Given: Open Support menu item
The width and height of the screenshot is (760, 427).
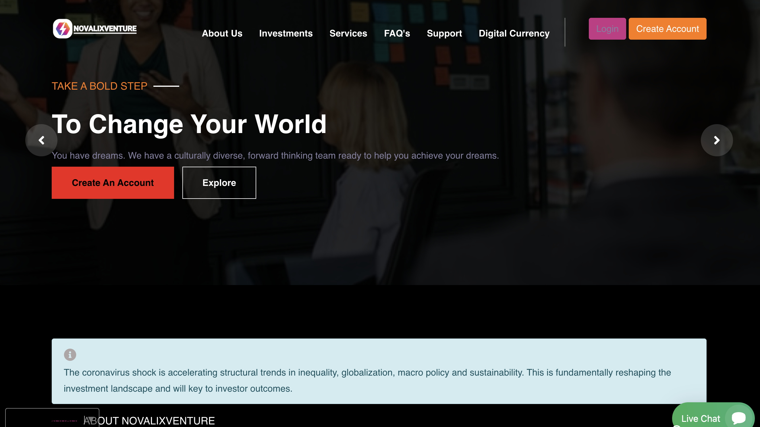Looking at the screenshot, I should tap(444, 33).
